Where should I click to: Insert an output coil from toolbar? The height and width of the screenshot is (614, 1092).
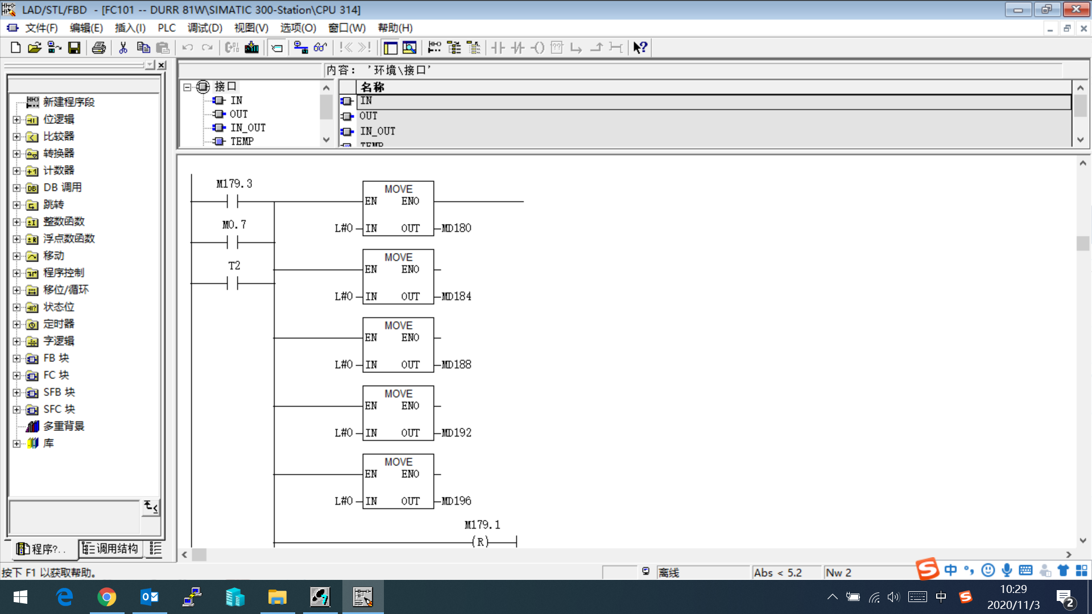point(537,48)
